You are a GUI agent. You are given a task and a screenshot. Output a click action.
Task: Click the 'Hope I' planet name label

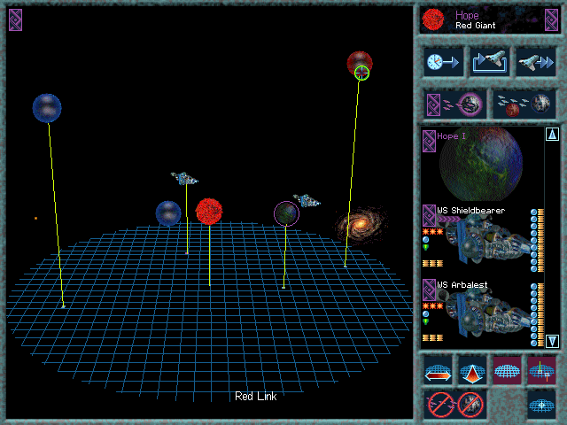point(451,136)
